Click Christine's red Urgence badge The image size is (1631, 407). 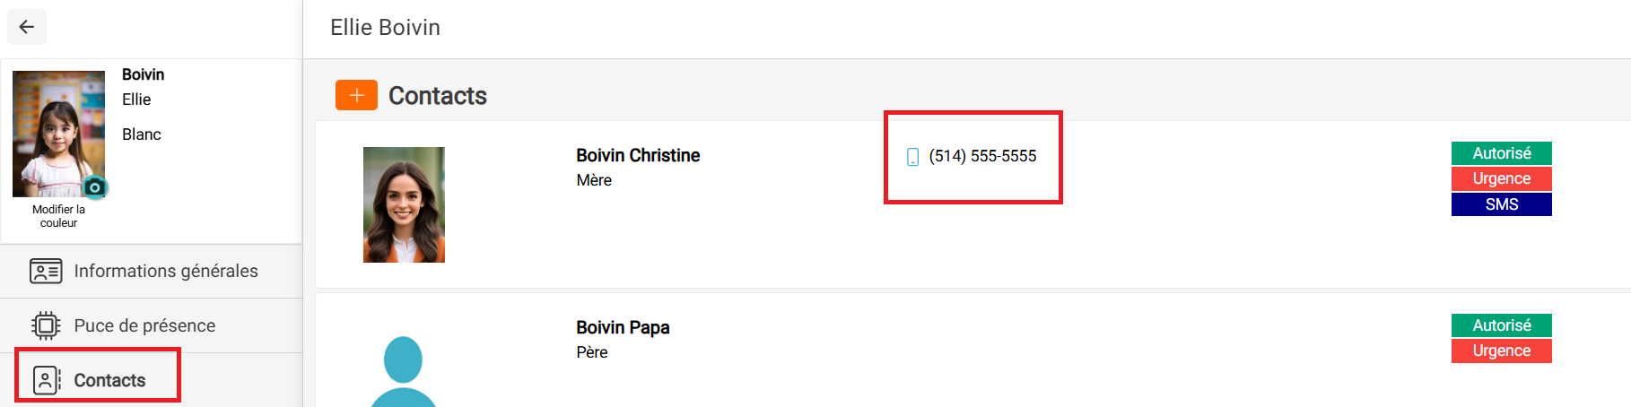[x=1501, y=178]
